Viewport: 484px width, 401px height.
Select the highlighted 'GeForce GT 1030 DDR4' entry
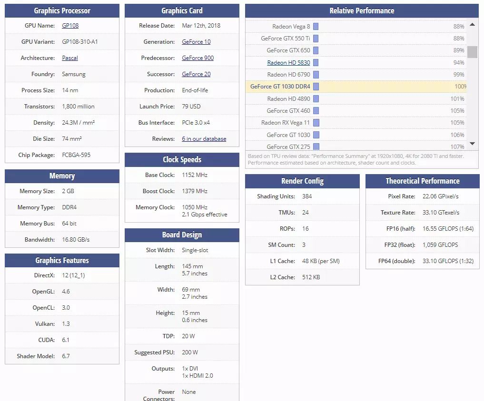pyautogui.click(x=280, y=87)
